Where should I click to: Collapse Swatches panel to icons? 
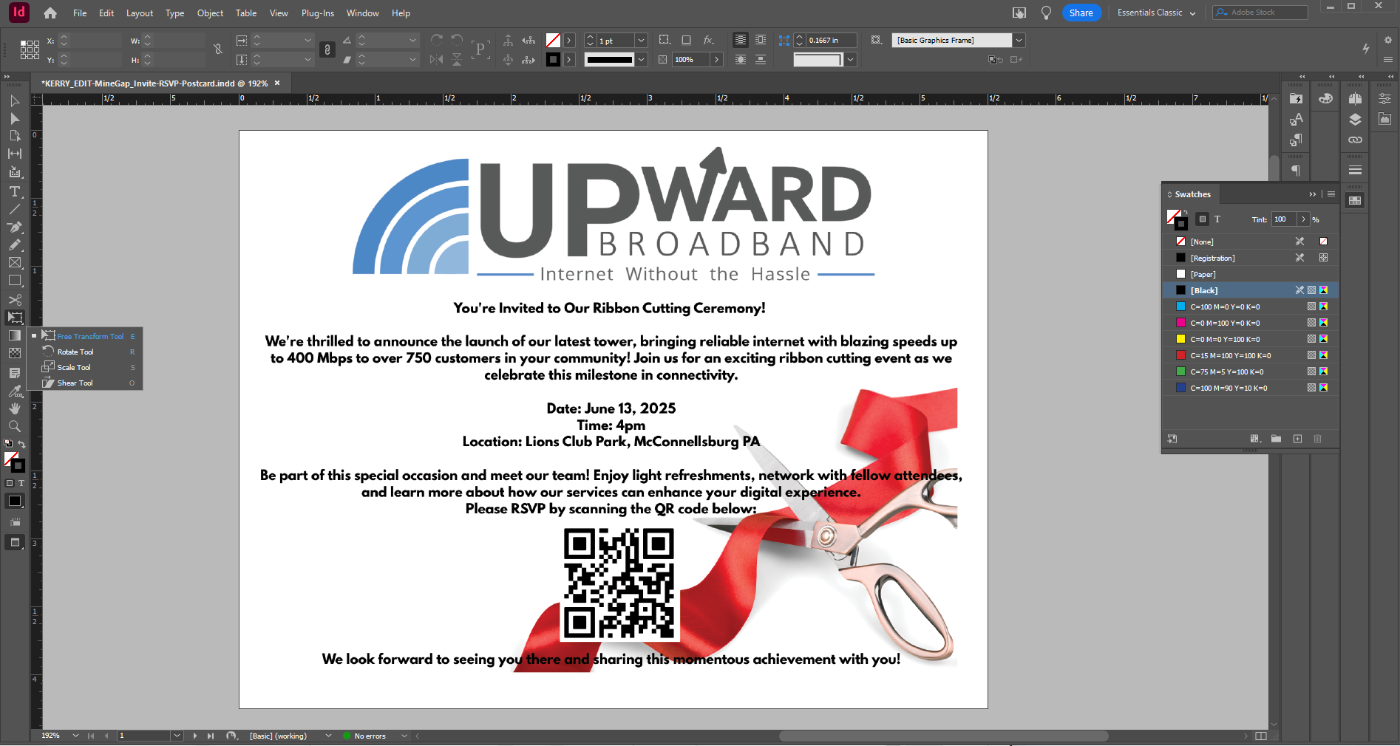point(1313,194)
